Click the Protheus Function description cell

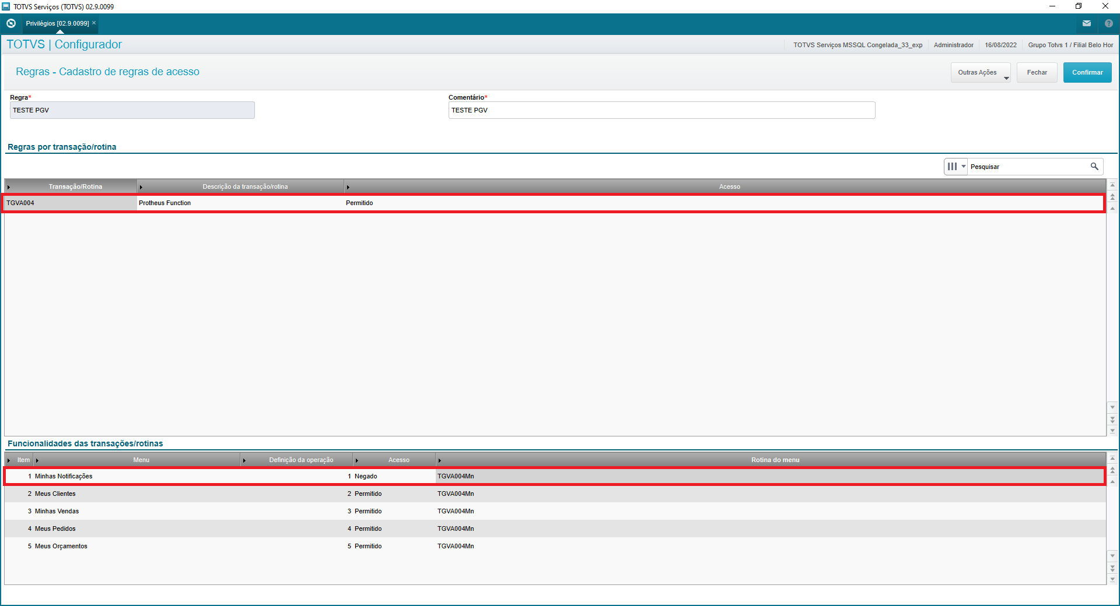[240, 203]
